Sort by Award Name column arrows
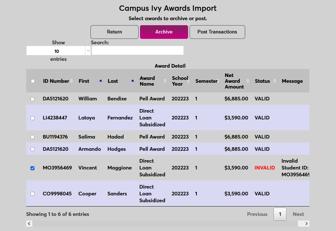This screenshot has width=336, height=231. click(165, 81)
